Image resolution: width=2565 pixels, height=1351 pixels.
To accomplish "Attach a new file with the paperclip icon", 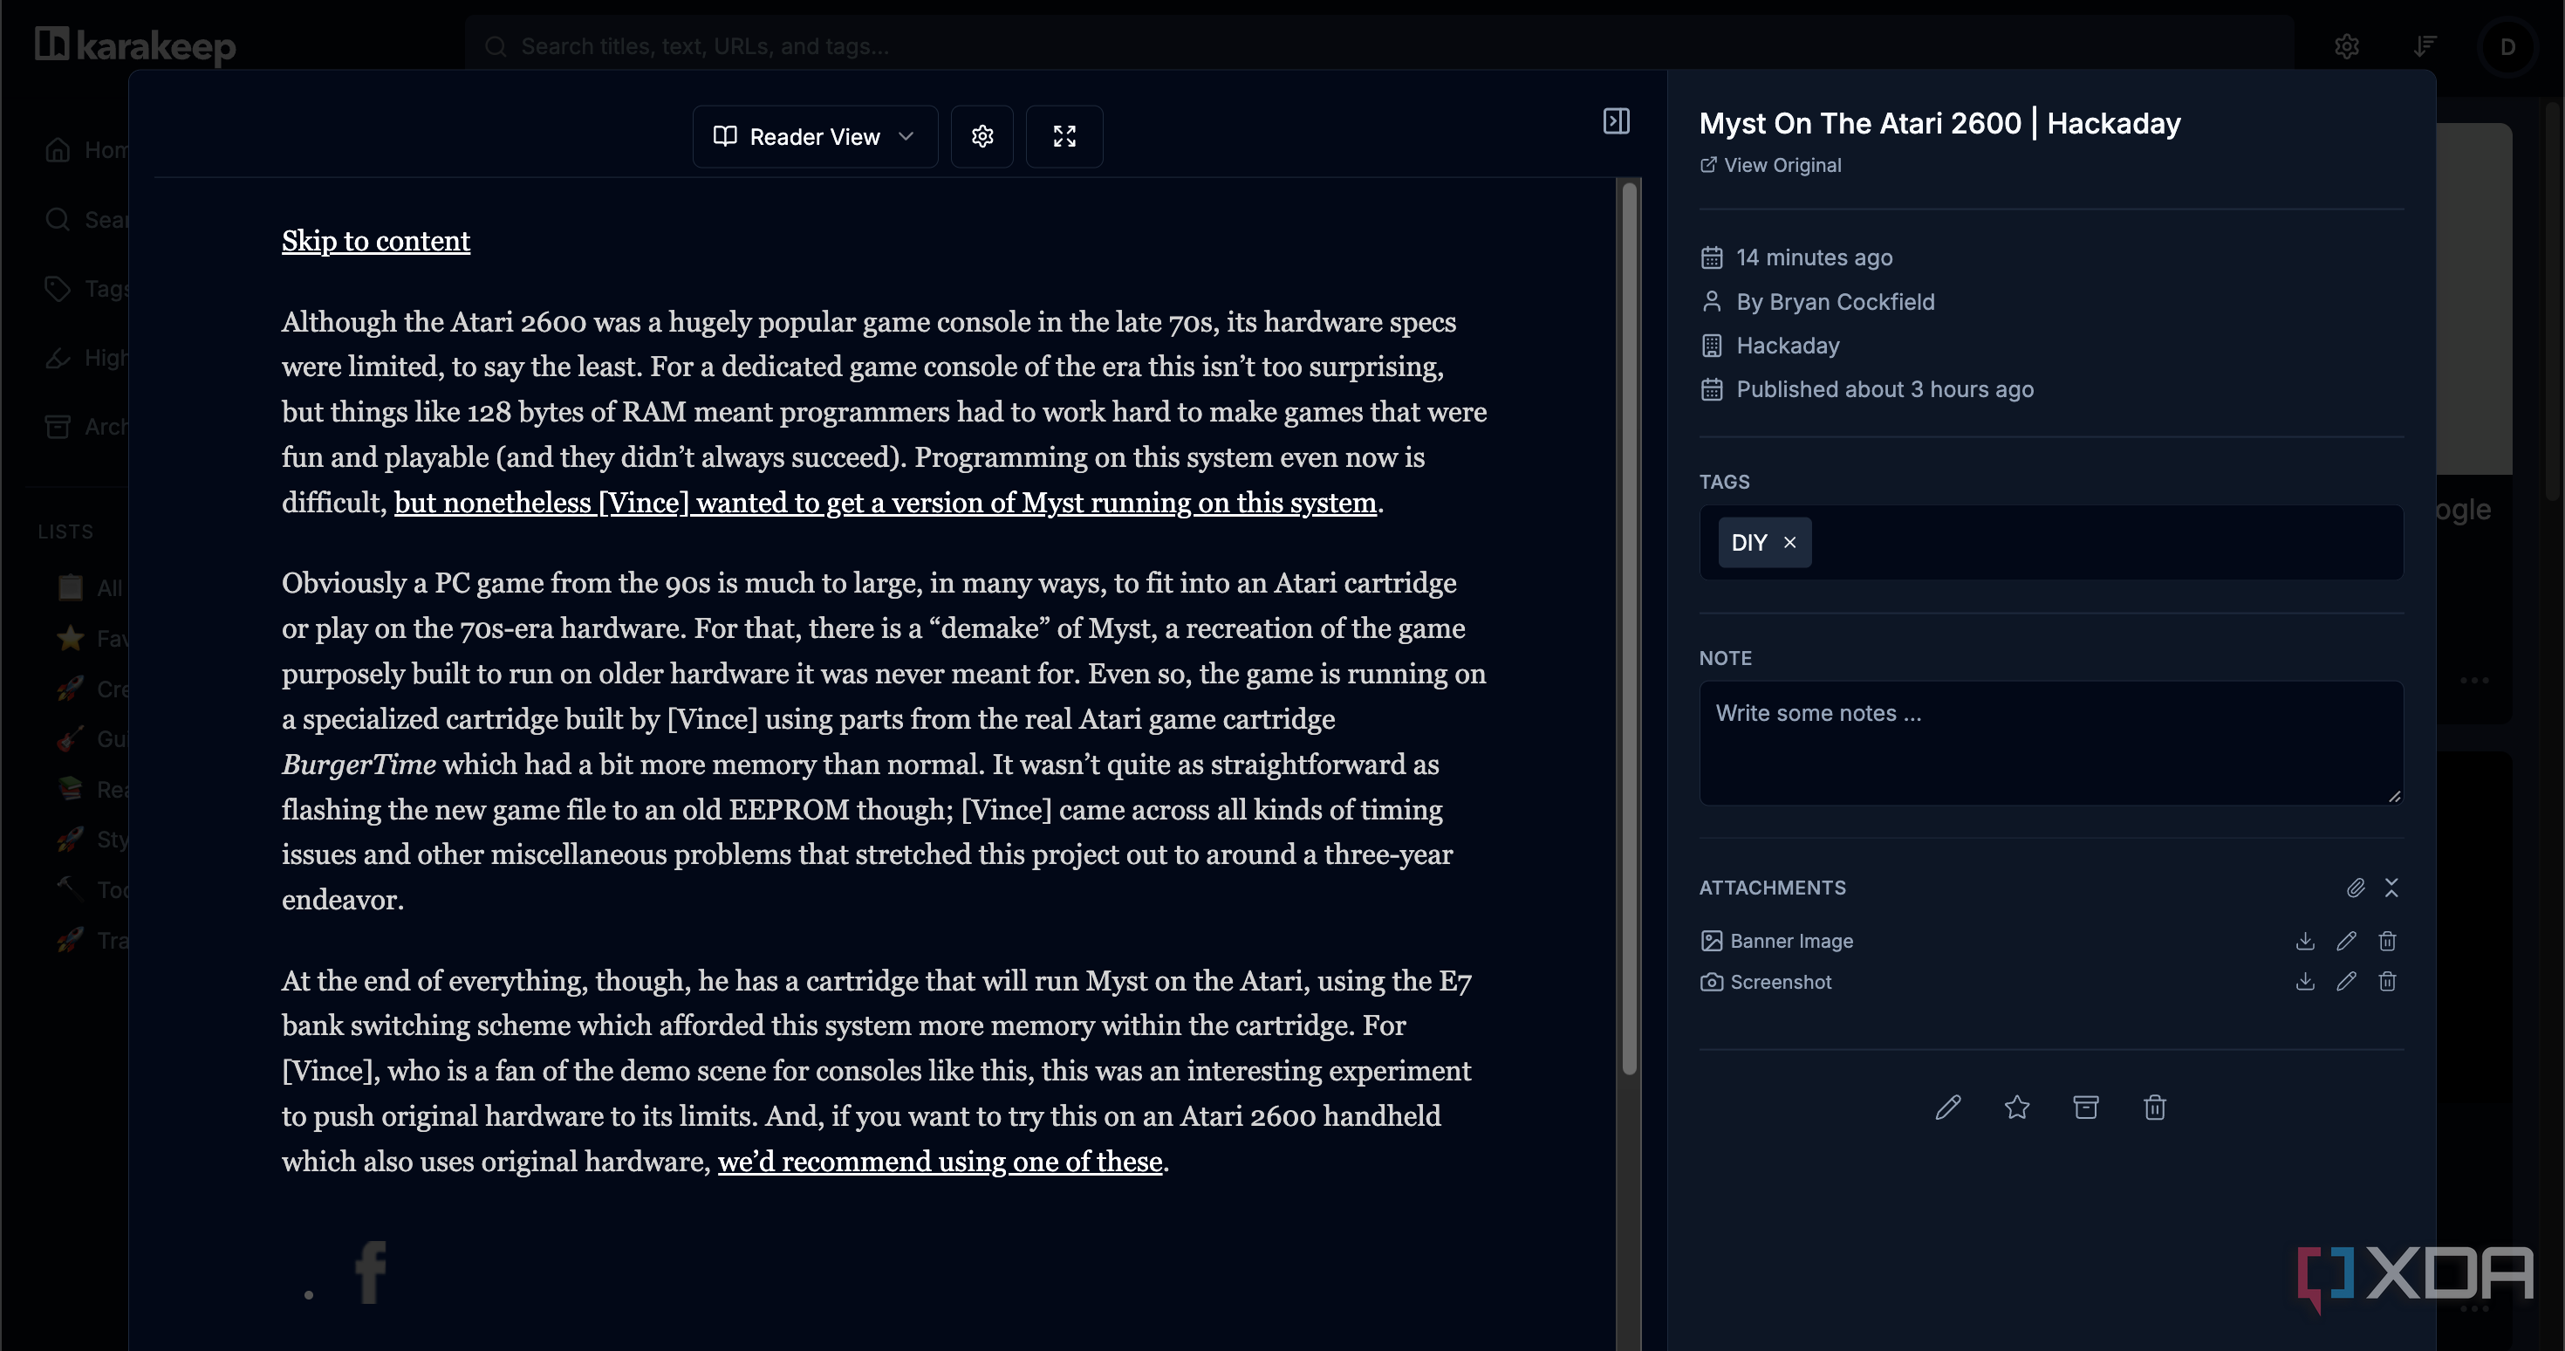I will pos(2355,888).
